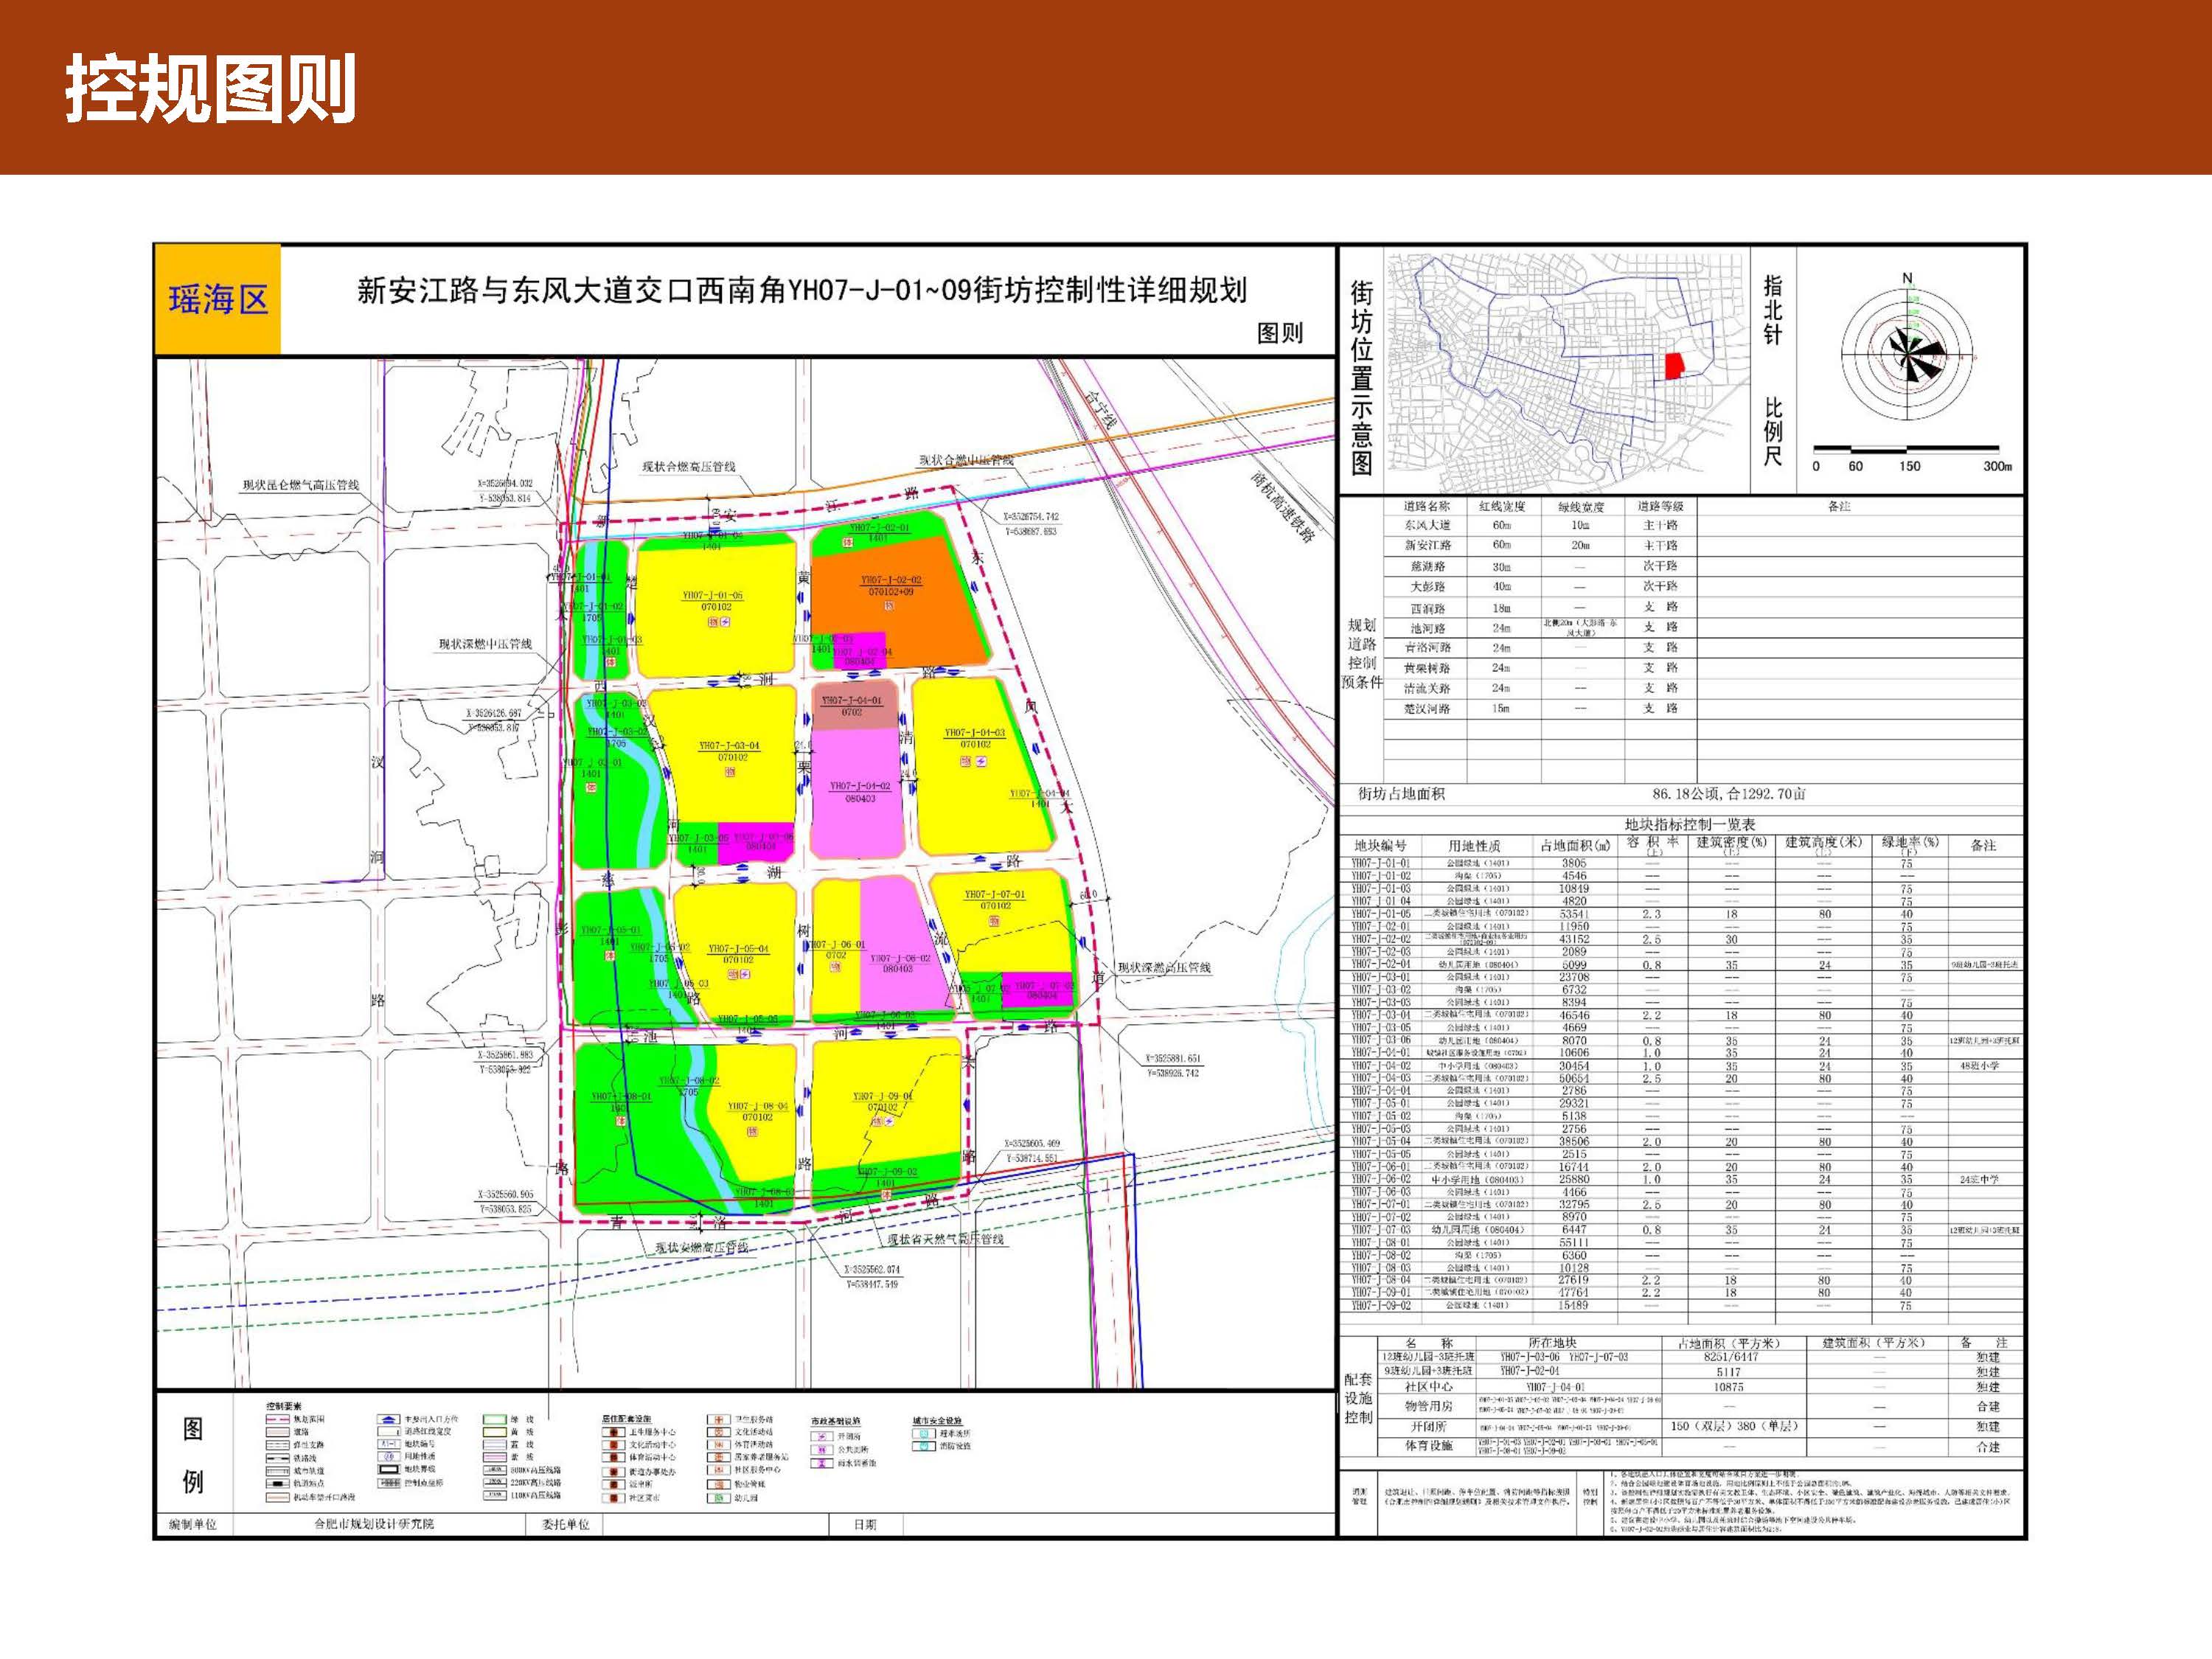Click the vehicle entrance direction legend icon

[x=389, y=1420]
